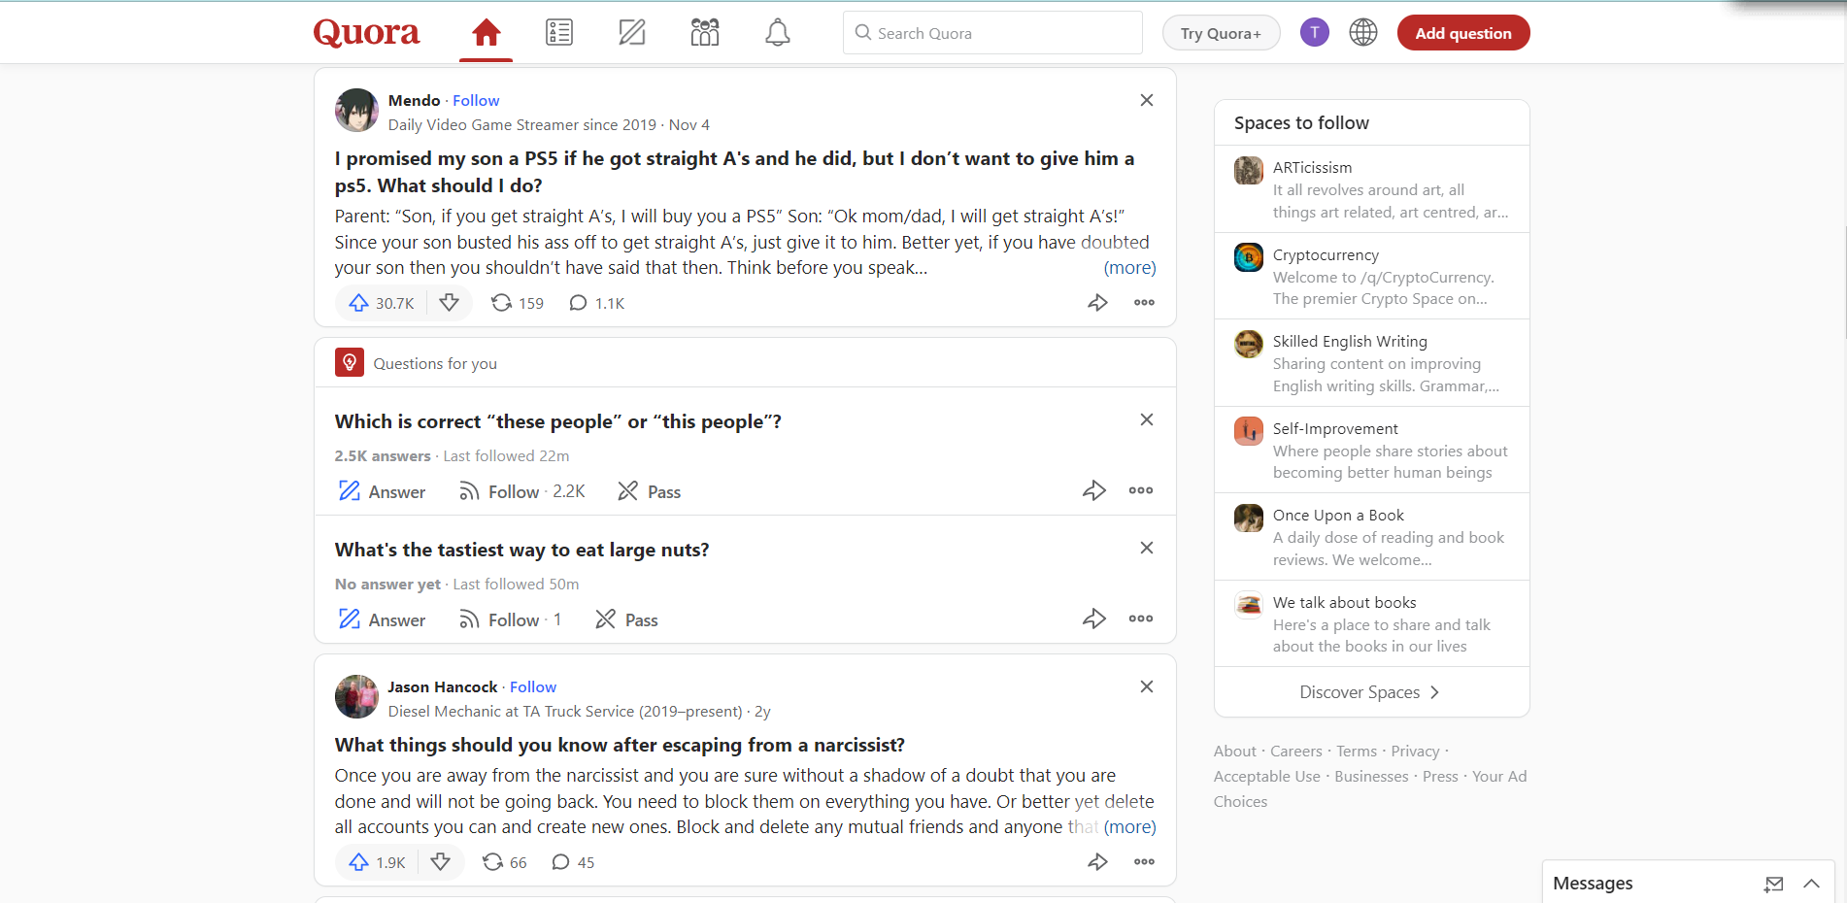The height and width of the screenshot is (903, 1847).
Task: Follow Jason Hancock
Action: [533, 686]
